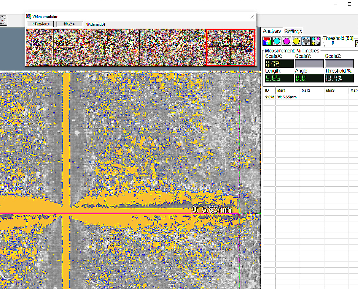Screen dimensions: 358x289
Task: Toggle the grey circle channel button
Action: click(x=306, y=41)
